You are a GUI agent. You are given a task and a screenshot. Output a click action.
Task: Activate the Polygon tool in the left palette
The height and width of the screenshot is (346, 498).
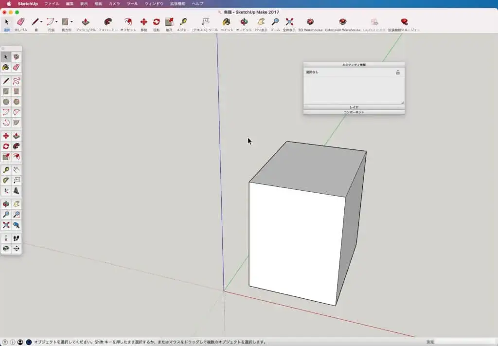pos(16,102)
